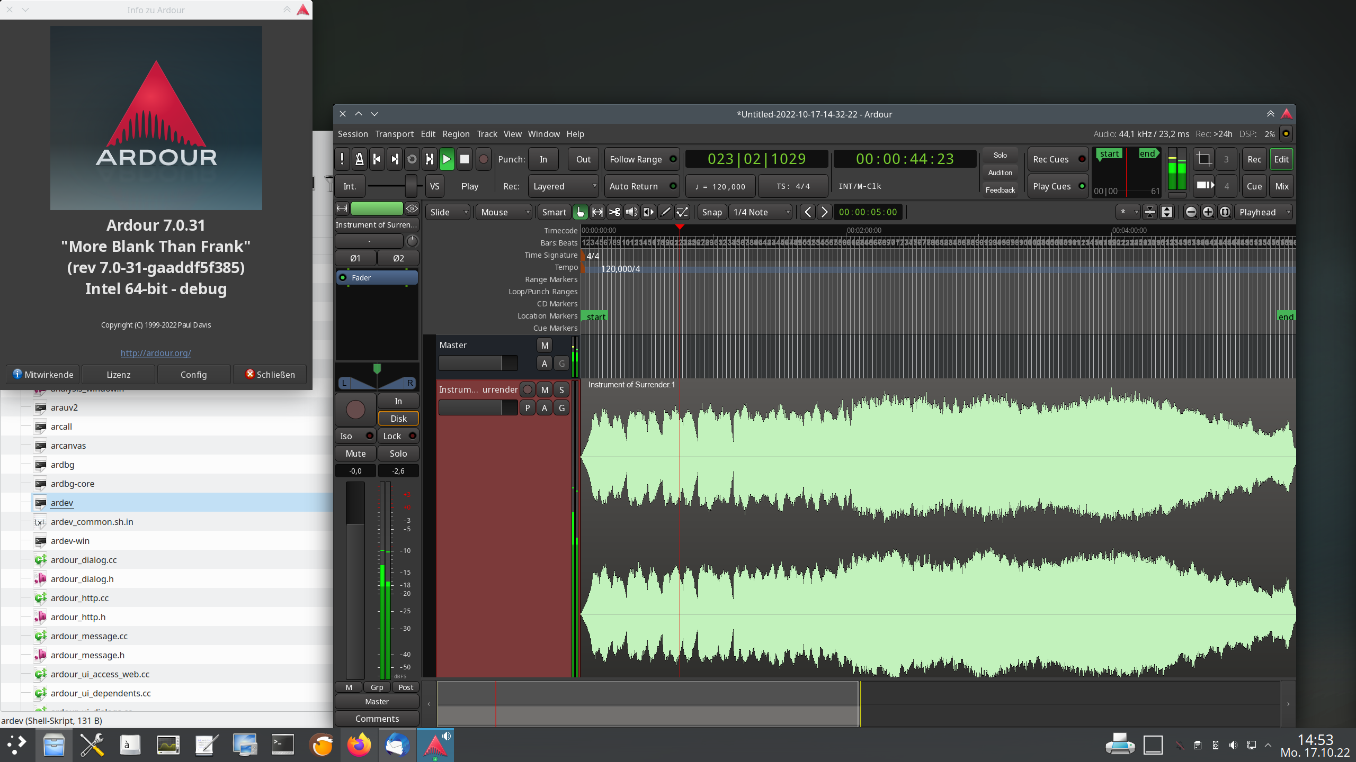Open the Transport menu
This screenshot has height=762, width=1356.
tap(394, 134)
